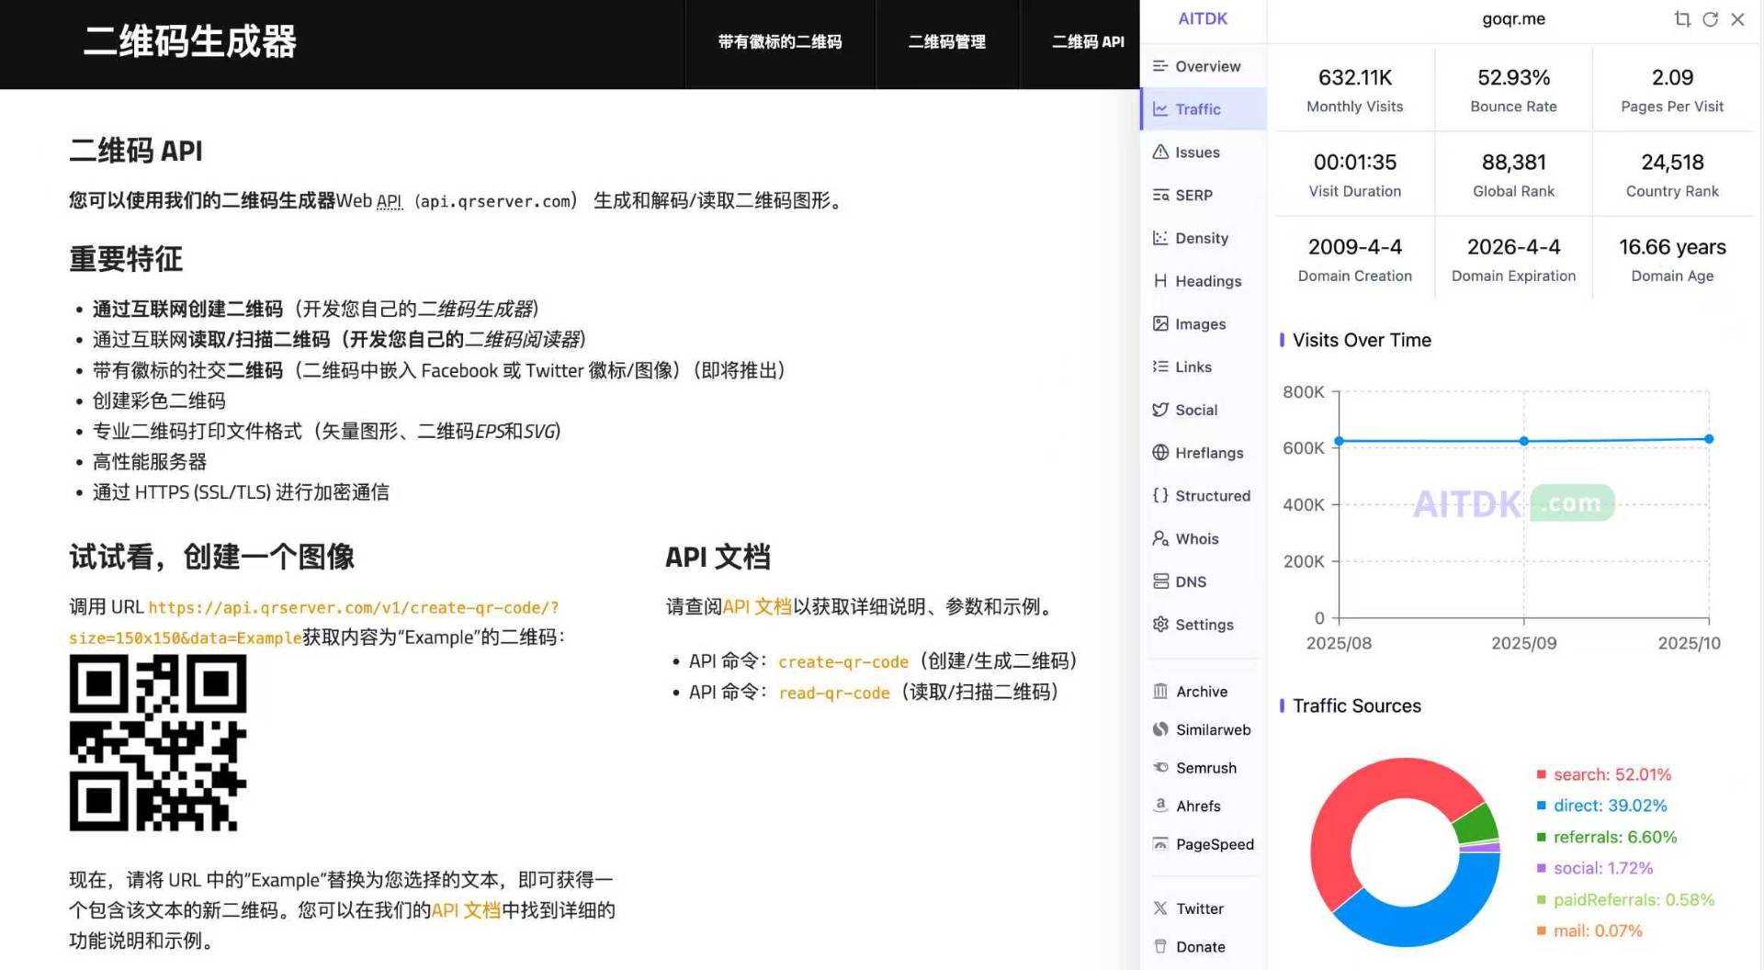Open the 带有徽标的二维码 nav tab
The height and width of the screenshot is (970, 1764).
coord(780,42)
